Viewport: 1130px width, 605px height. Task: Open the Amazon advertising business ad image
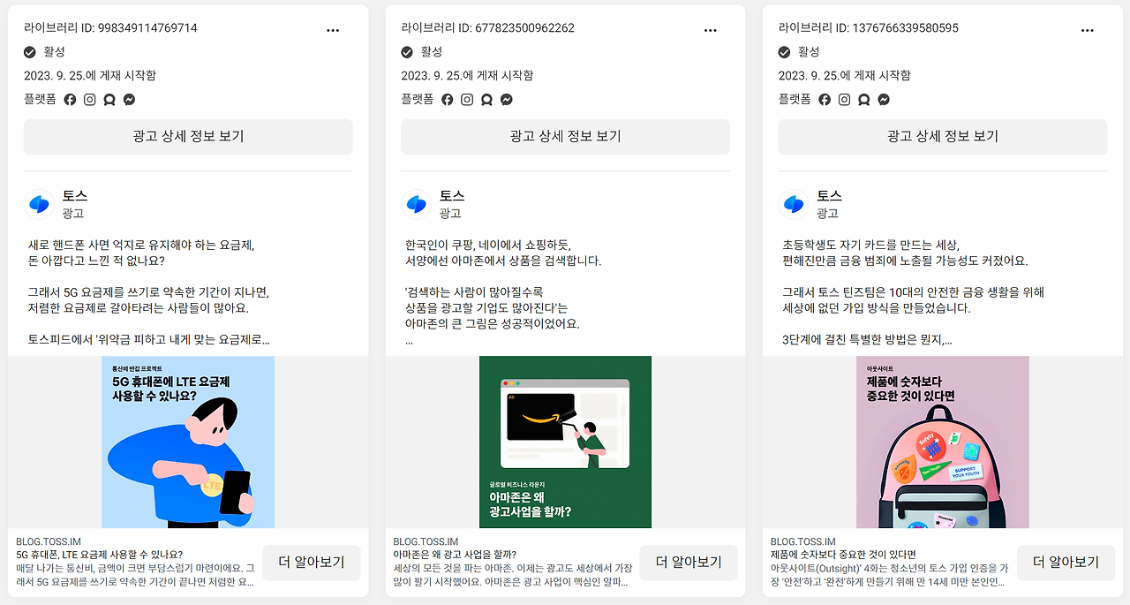coord(565,442)
